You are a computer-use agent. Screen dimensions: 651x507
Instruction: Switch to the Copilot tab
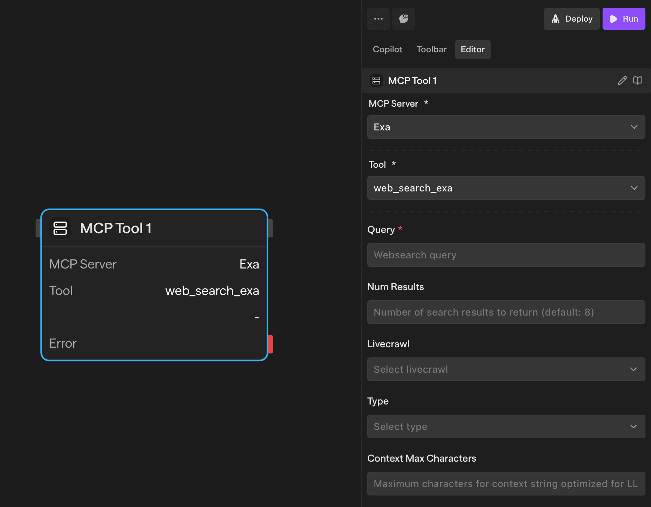point(387,49)
